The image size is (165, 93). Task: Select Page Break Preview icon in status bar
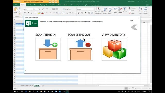[133, 88]
